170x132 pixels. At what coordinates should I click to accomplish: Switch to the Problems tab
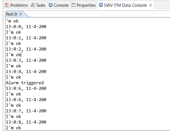point(19,5)
